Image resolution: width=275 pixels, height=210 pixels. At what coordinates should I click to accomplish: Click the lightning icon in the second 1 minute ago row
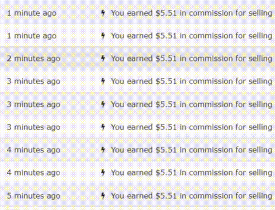[103, 36]
